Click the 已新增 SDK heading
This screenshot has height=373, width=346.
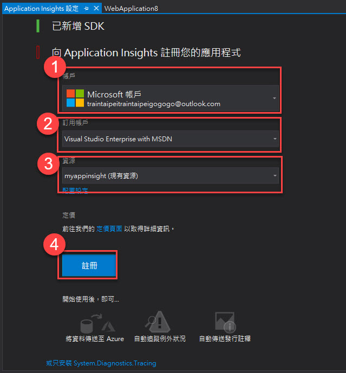79,26
